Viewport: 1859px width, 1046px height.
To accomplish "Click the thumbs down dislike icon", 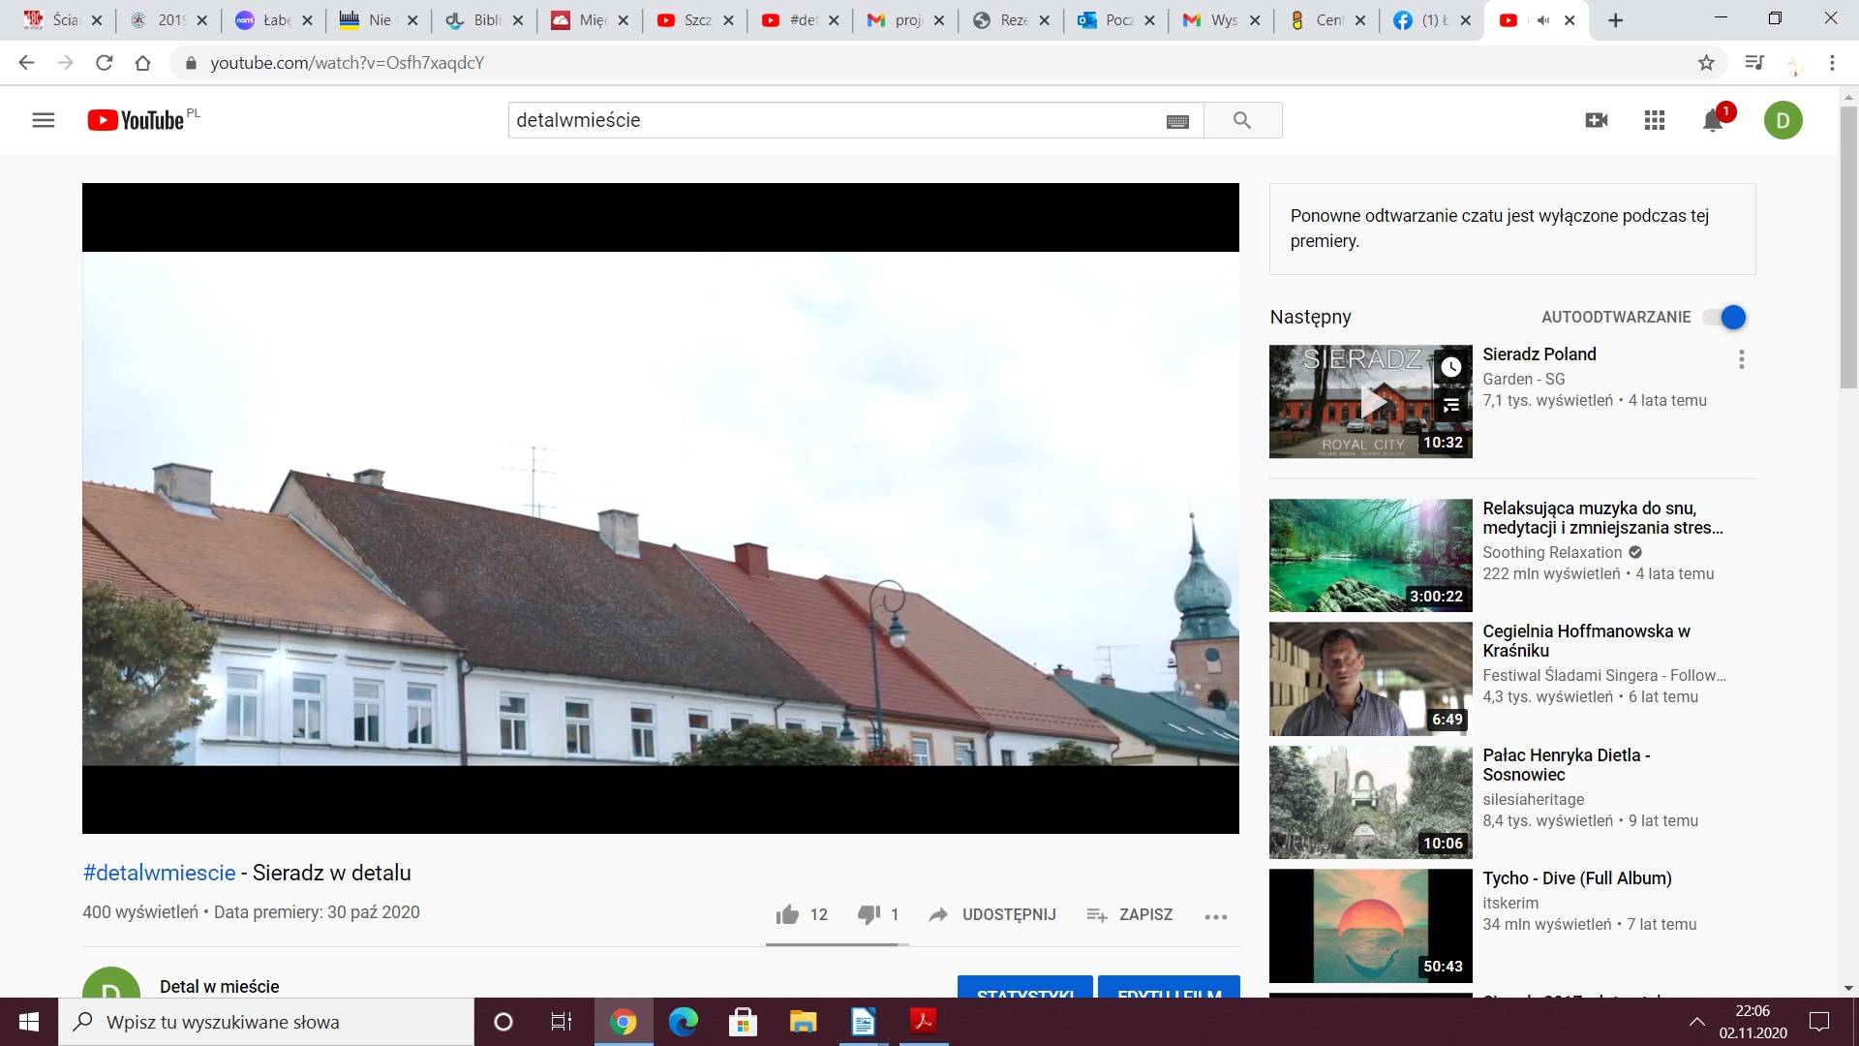I will coord(869,914).
